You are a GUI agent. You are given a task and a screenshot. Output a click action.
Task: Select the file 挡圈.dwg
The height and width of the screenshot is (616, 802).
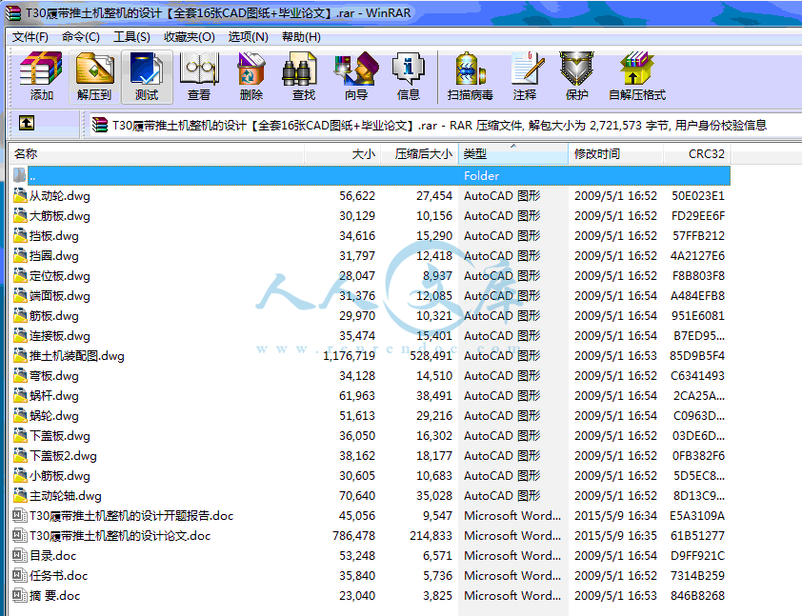click(53, 255)
